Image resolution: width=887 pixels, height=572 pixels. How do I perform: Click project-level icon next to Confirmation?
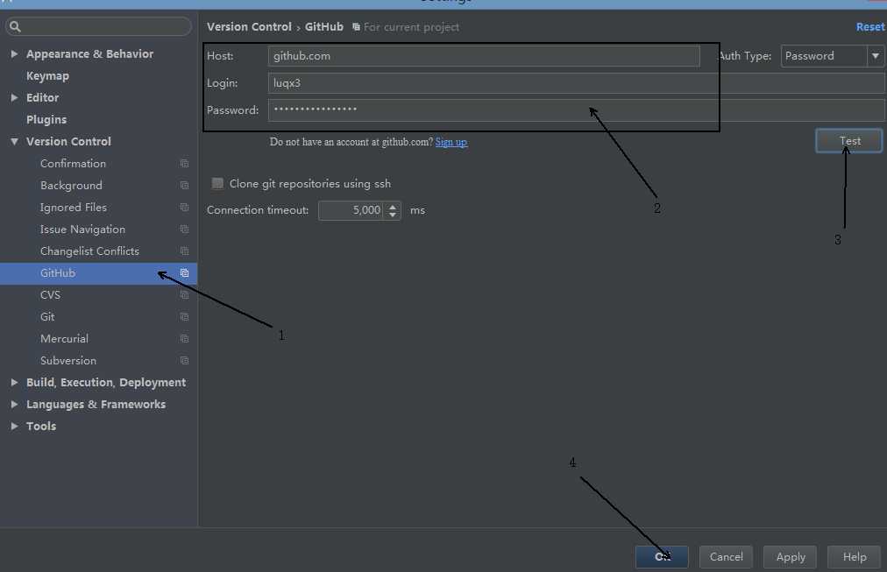184,163
